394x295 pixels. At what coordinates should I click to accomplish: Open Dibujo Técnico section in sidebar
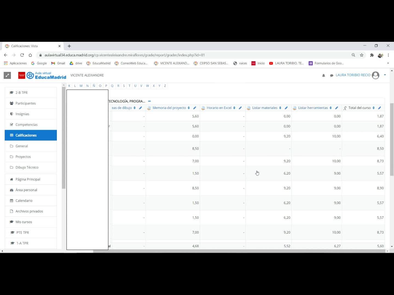click(31, 167)
